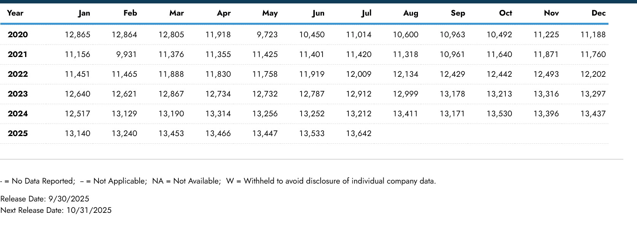Click the Withheld footnote legend text
Viewport: 637px width, 225px height.
point(331,181)
